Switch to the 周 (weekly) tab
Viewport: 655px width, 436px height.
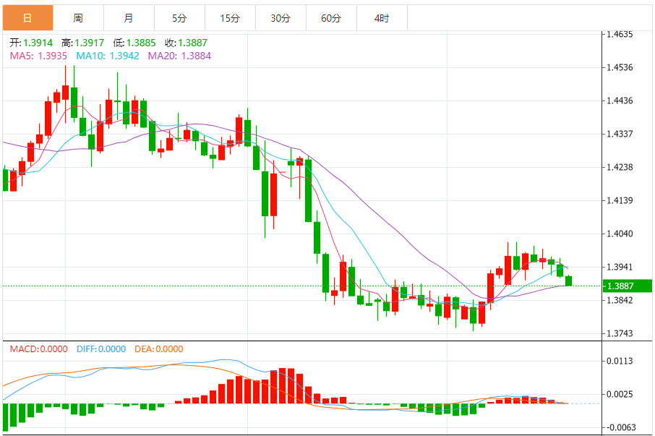point(78,18)
